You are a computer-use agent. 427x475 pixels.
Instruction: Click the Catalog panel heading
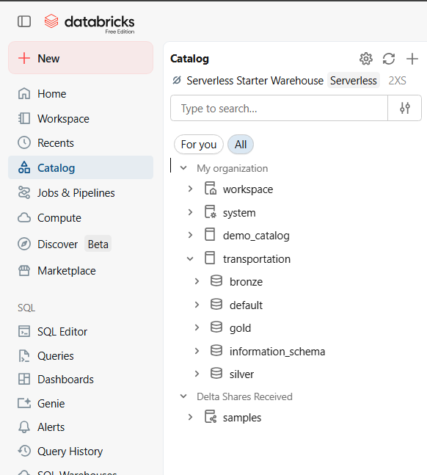tap(189, 59)
